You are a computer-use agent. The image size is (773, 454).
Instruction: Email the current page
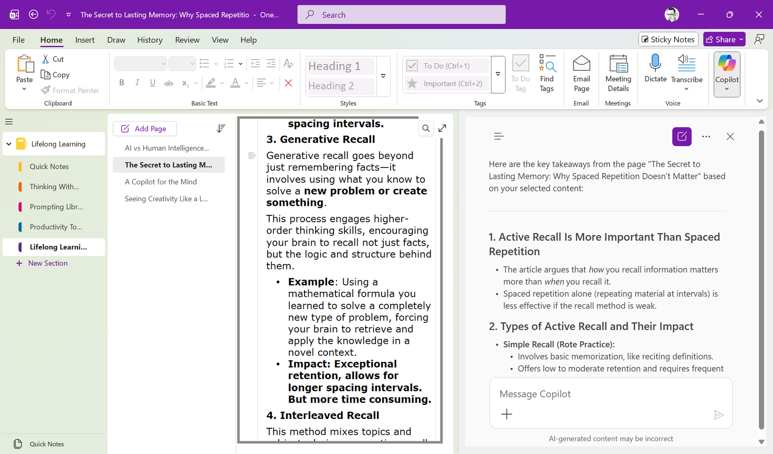(581, 73)
